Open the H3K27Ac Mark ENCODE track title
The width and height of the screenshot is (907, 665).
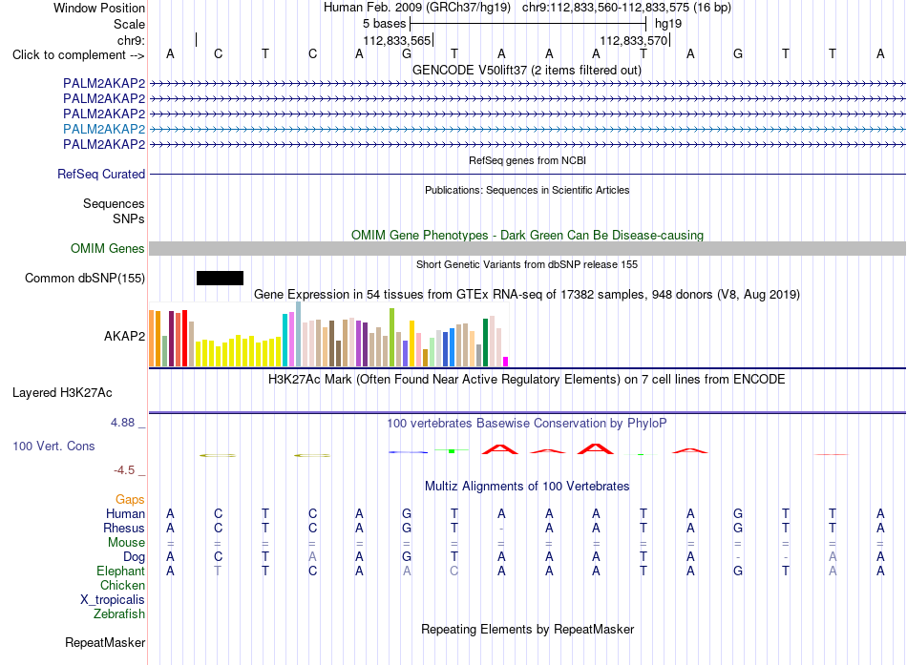click(x=527, y=380)
